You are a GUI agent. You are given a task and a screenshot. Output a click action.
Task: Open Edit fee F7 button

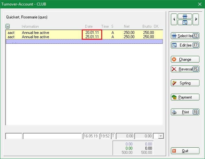tap(185, 45)
